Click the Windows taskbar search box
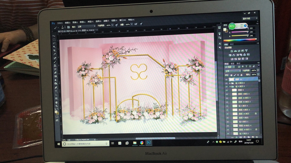The width and height of the screenshot is (291, 163). click(85, 144)
